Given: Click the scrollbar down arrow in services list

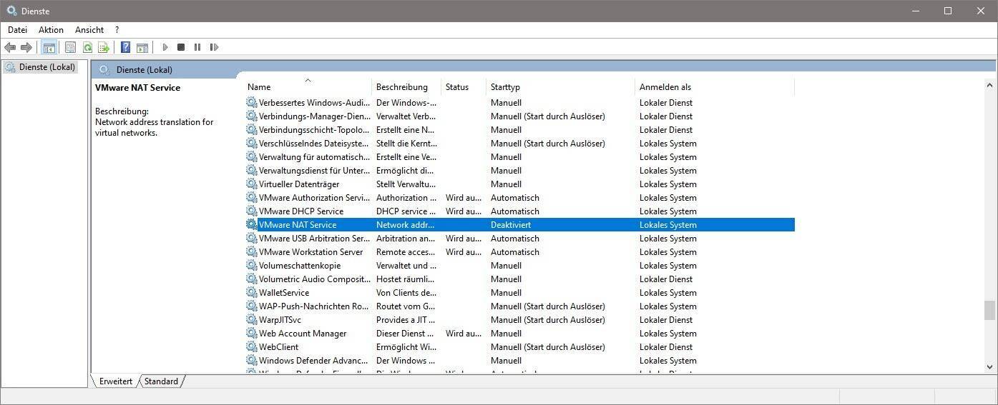Looking at the screenshot, I should point(989,367).
